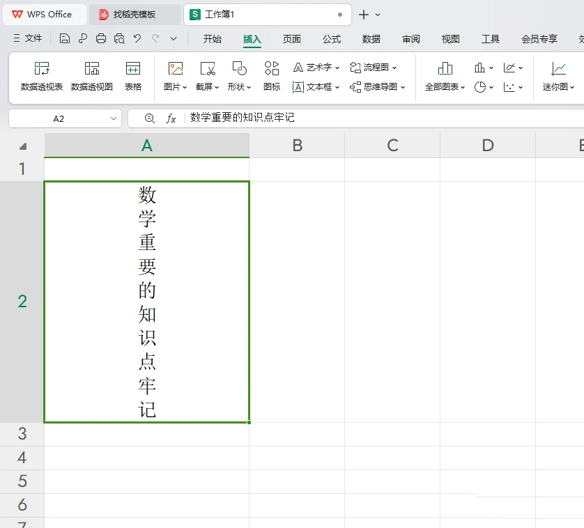Select row 2 header
The image size is (584, 528).
pyautogui.click(x=22, y=302)
